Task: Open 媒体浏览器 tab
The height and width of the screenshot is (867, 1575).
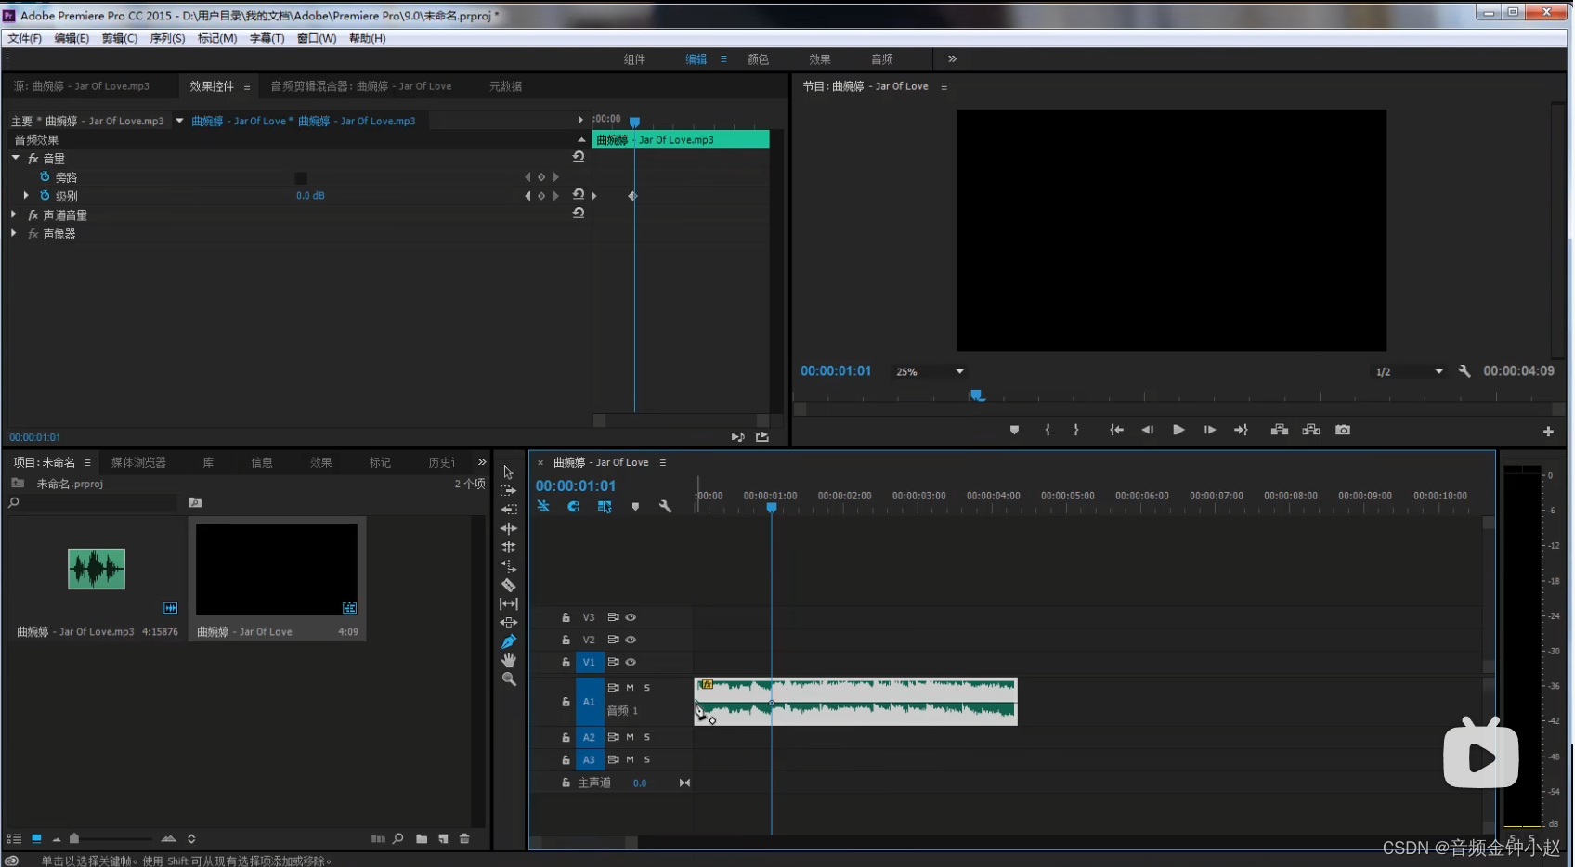Action: pyautogui.click(x=138, y=462)
